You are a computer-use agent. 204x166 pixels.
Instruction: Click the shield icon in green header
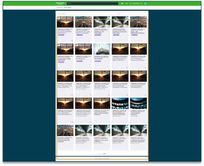122,3
